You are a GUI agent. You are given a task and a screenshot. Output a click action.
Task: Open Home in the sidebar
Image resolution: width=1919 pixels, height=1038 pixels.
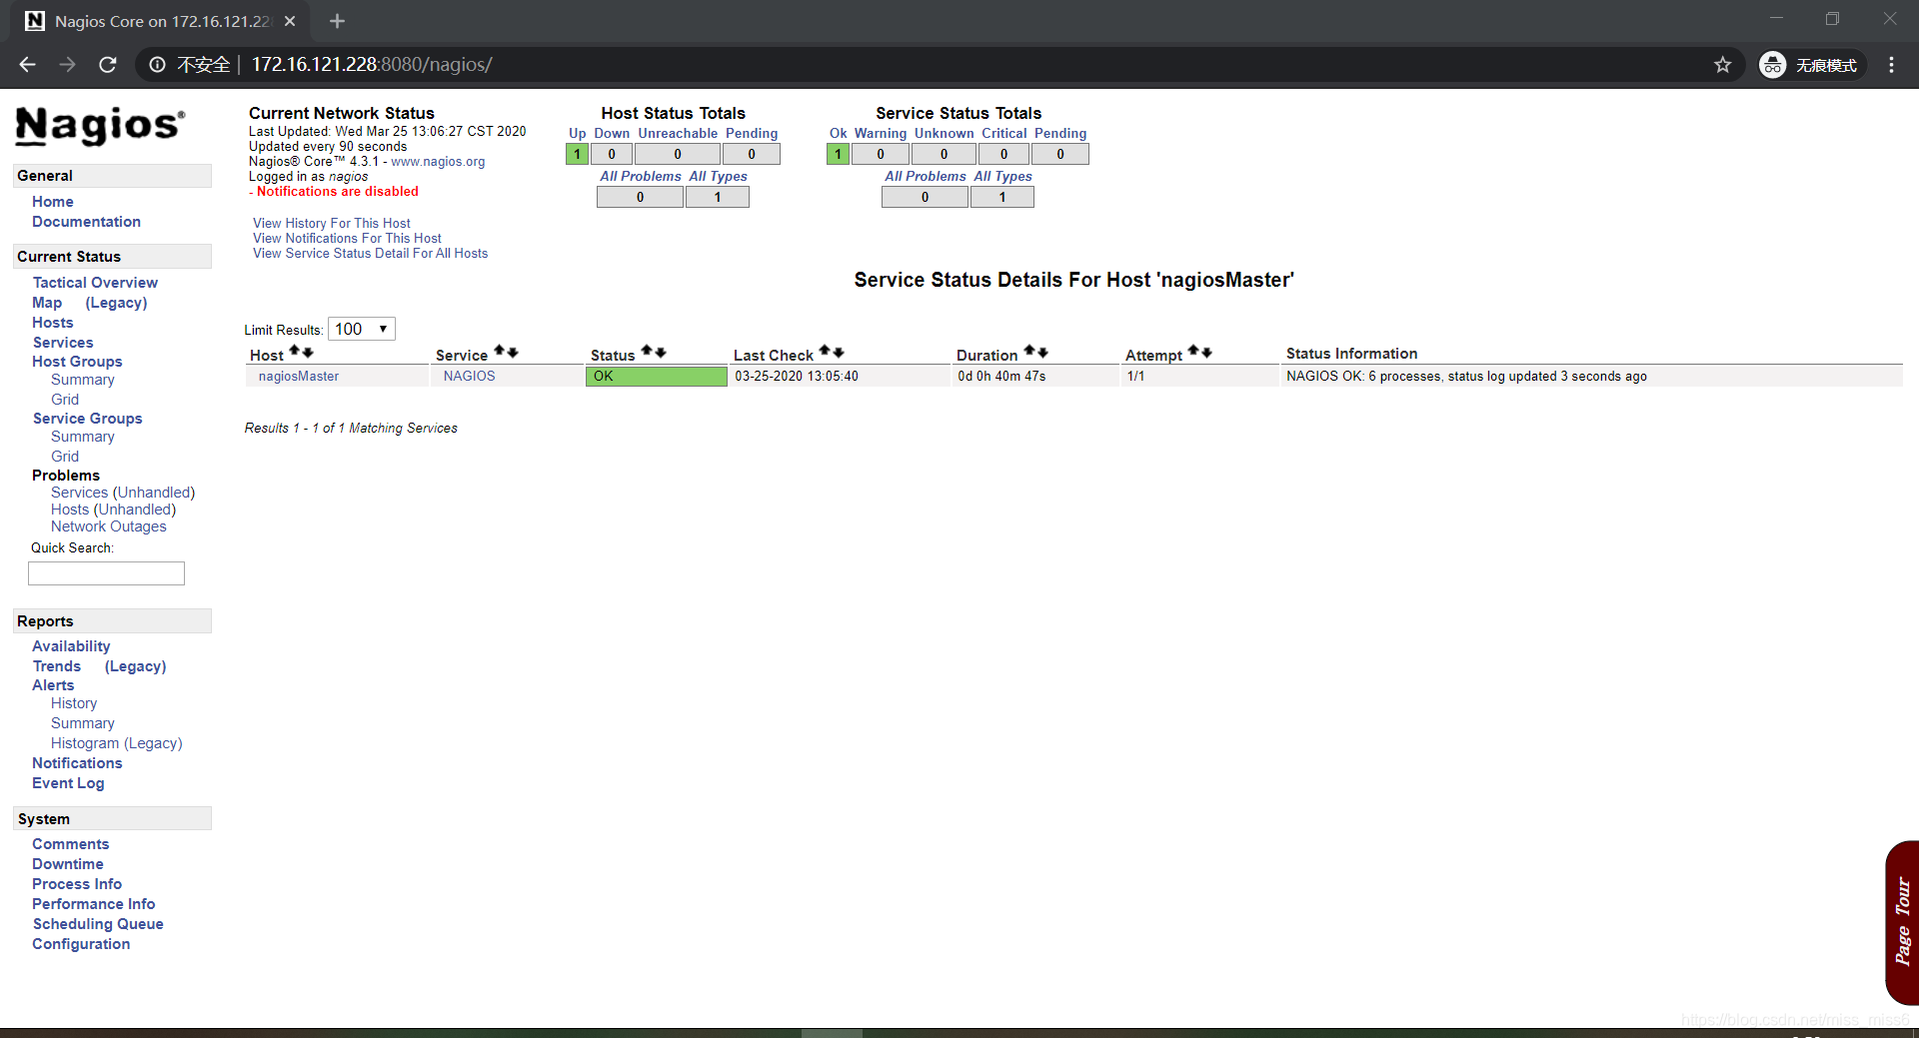53,202
